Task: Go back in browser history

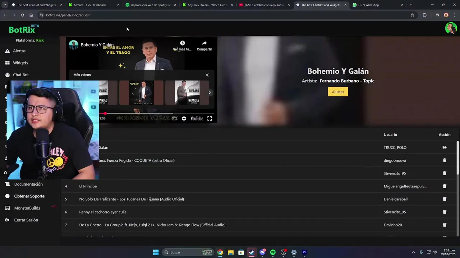Action: 5,15
